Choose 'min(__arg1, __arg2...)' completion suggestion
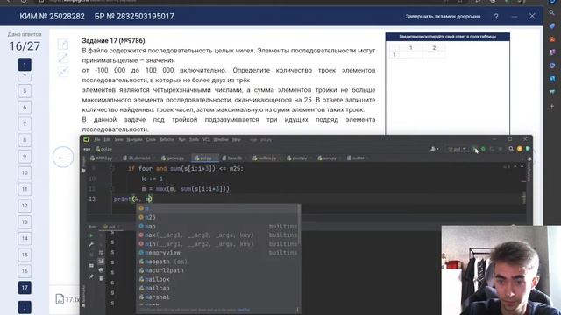561x315 pixels. click(x=217, y=244)
